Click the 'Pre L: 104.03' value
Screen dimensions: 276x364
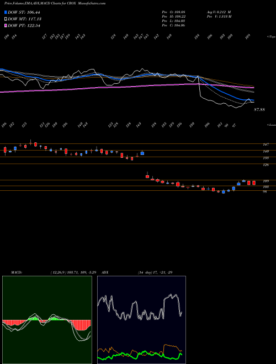coord(173,21)
